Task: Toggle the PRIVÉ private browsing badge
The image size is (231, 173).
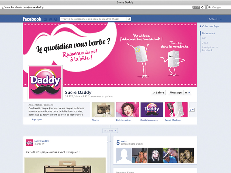Action: coord(196,7)
